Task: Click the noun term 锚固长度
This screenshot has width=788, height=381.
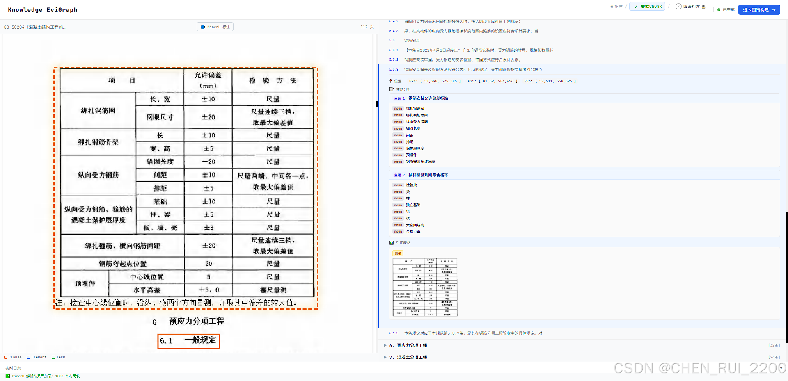Action: (413, 128)
